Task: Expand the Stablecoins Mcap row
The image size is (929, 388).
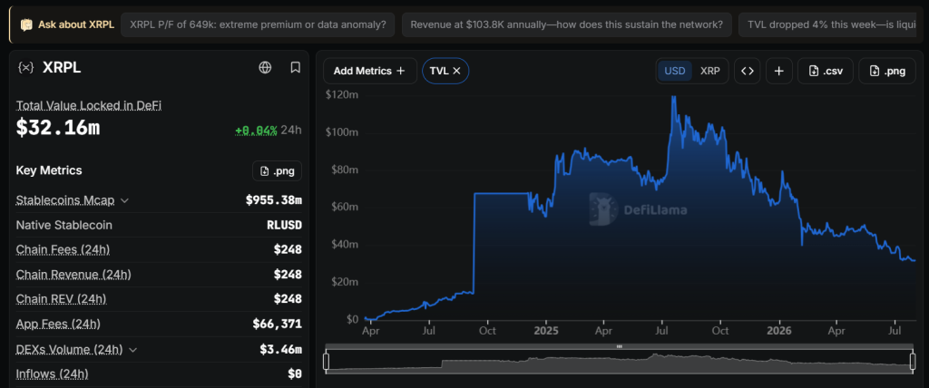Action: [x=124, y=200]
